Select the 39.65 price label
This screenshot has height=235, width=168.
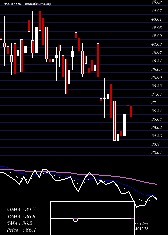coord(157,69)
